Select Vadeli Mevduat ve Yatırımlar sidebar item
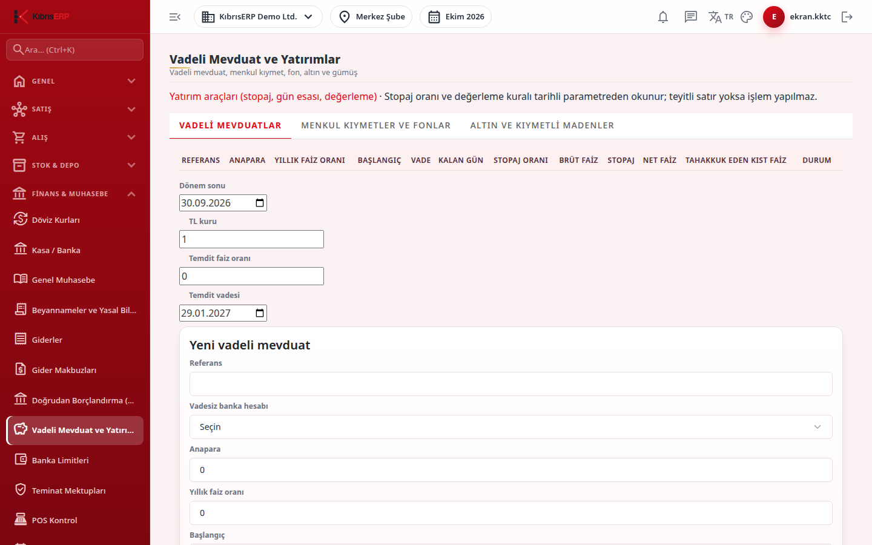The height and width of the screenshot is (545, 872). coord(75,430)
